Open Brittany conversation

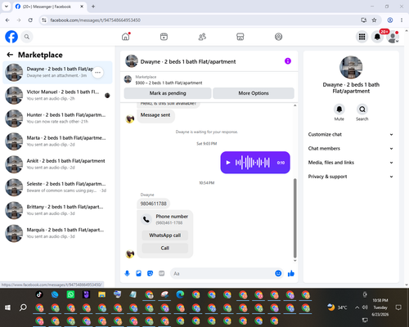pos(57,210)
